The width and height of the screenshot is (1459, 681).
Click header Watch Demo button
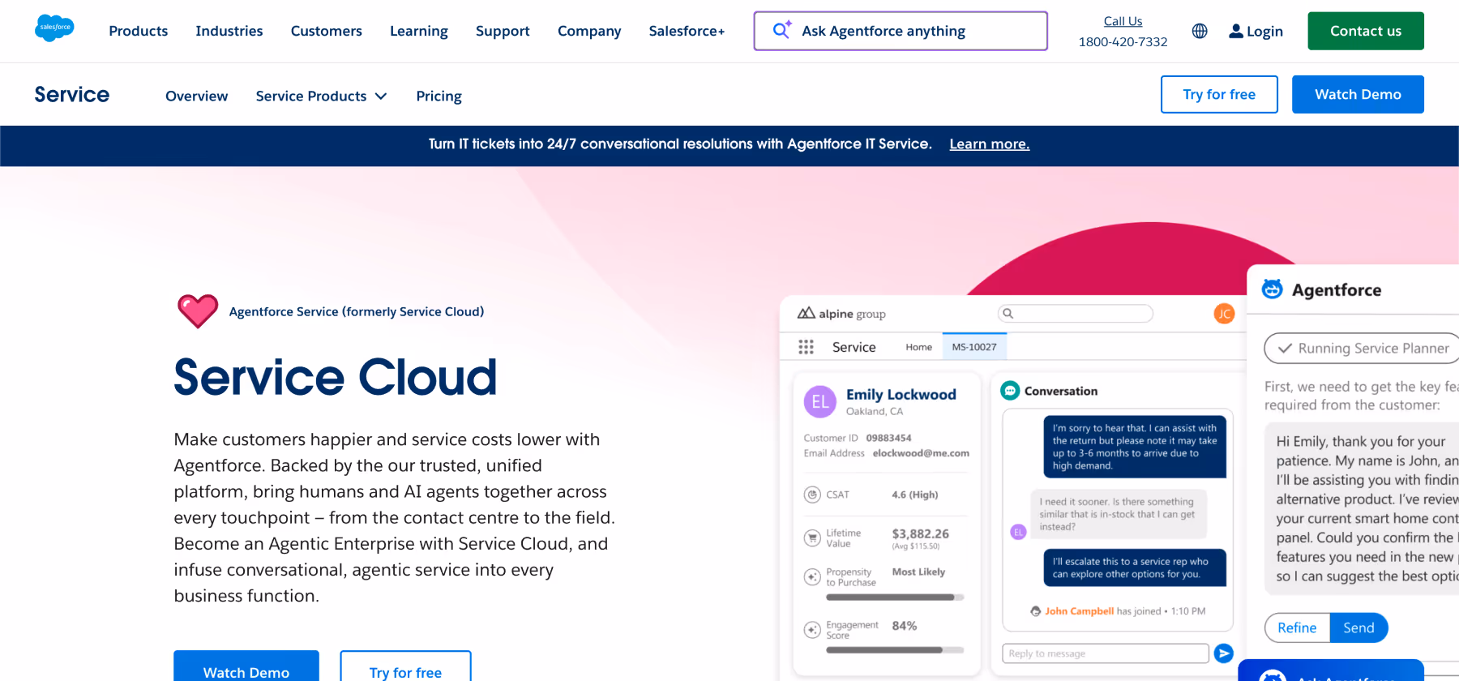tap(1358, 94)
